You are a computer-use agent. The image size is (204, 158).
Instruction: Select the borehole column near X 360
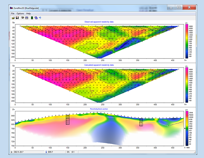point(141,122)
